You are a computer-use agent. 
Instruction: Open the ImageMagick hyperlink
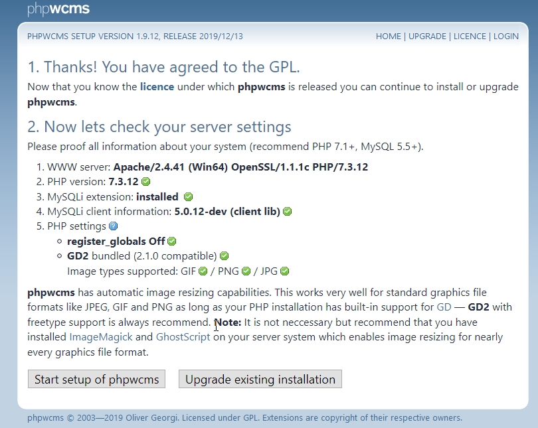(101, 337)
